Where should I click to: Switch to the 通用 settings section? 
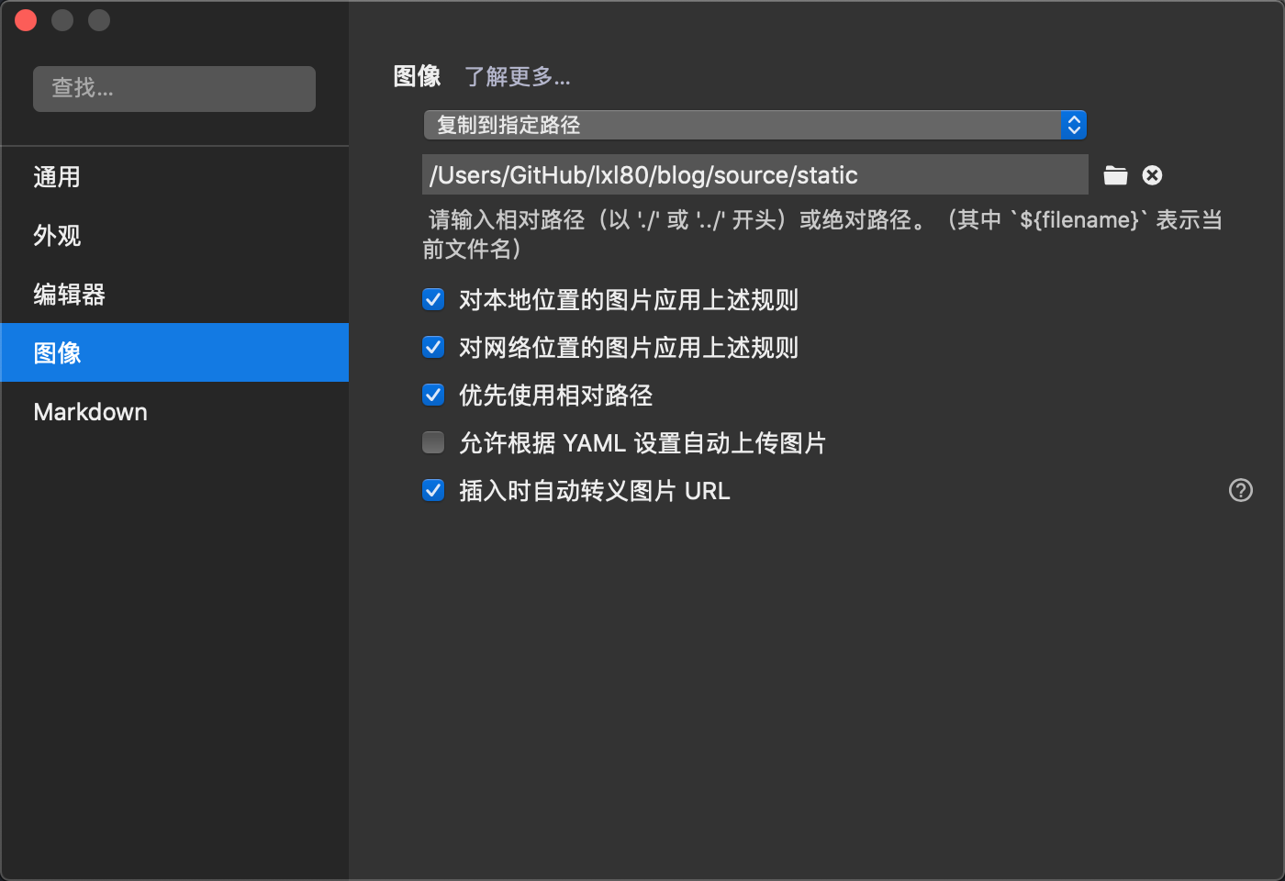[58, 176]
